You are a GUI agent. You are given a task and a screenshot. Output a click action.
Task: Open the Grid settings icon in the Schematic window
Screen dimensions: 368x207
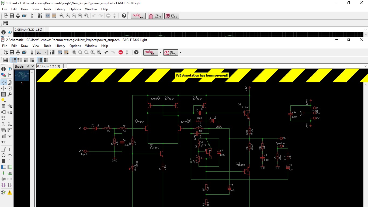click(x=5, y=60)
